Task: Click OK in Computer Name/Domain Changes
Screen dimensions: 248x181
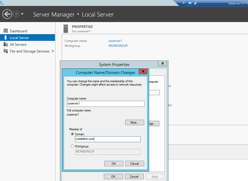Action: coord(114,163)
